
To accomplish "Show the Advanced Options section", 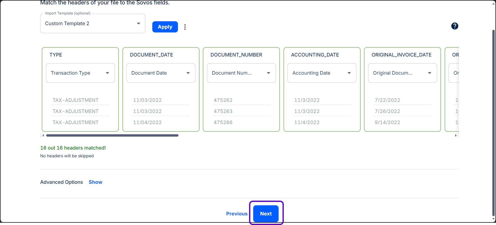I will [95, 182].
